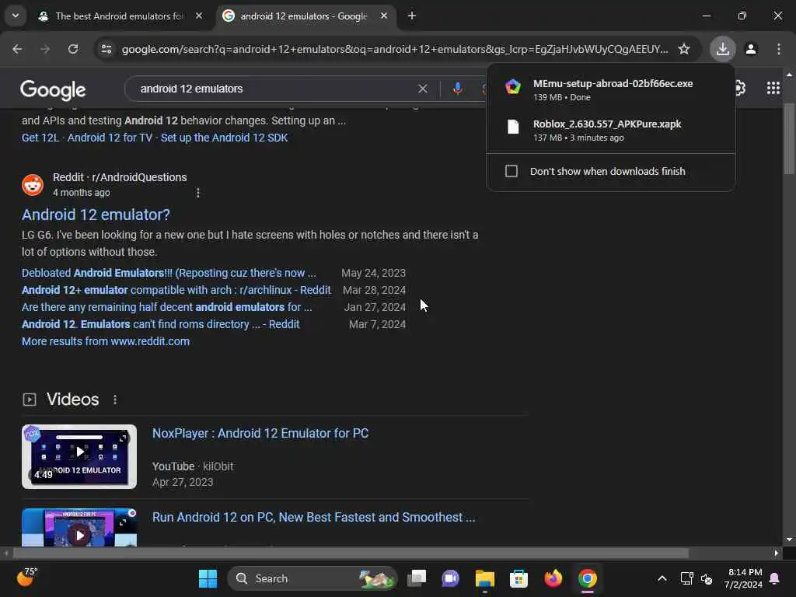
Task: Open Reddit result more-options dots
Action: 198,193
